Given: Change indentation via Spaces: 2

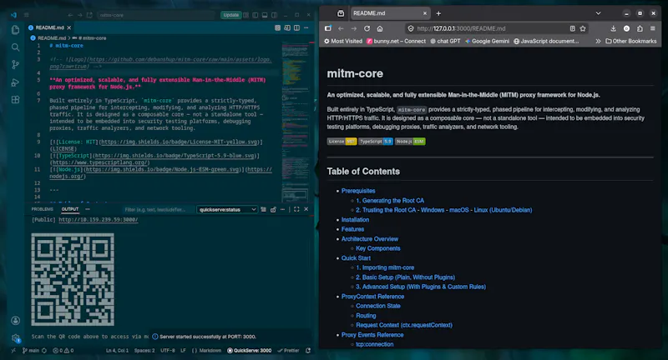Looking at the screenshot, I should click(144, 351).
